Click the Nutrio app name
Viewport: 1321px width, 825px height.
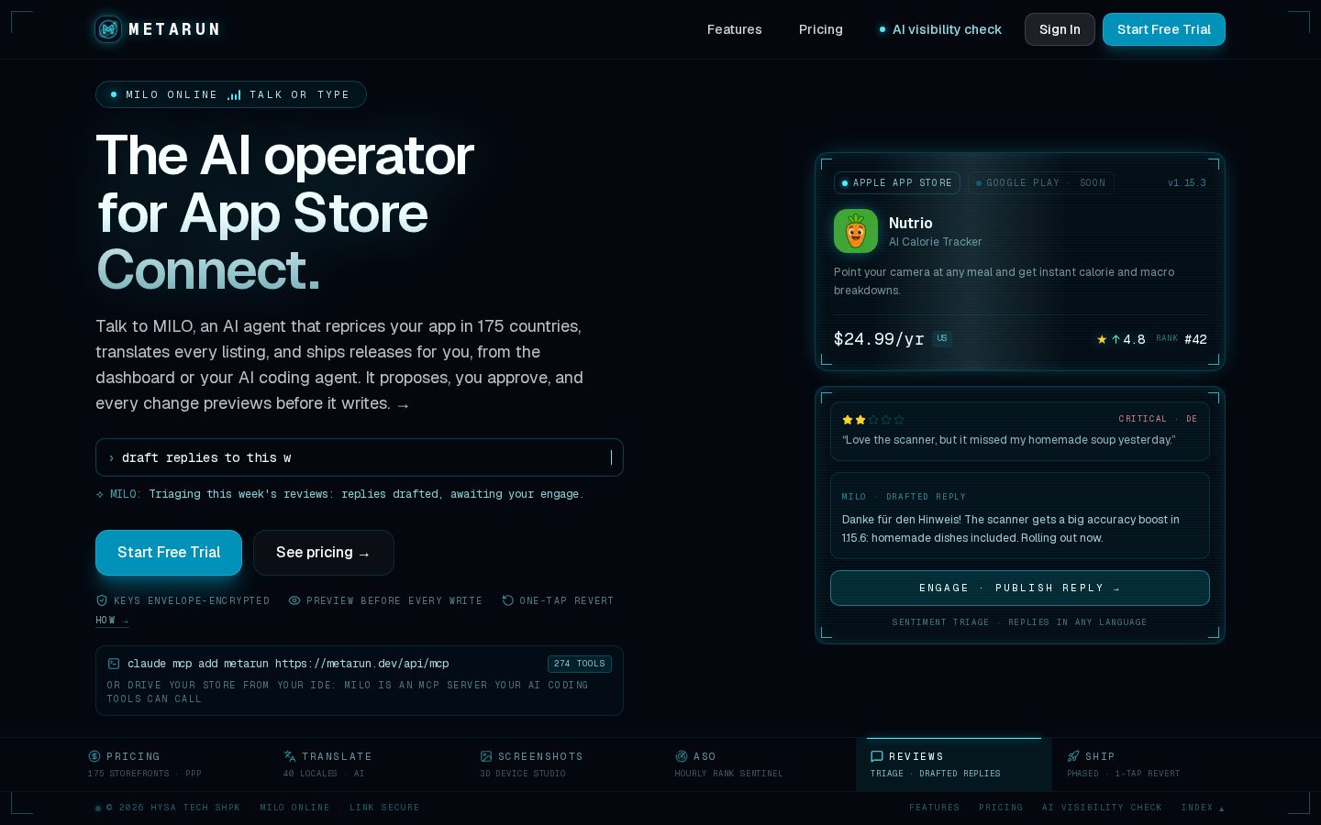[911, 223]
